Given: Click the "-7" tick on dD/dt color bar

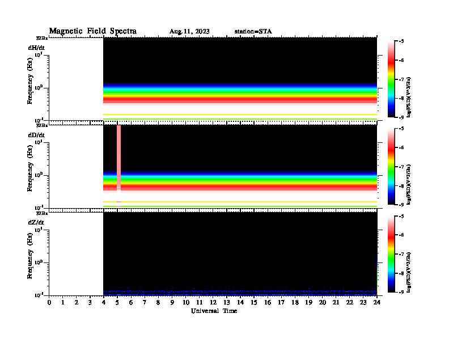Looking at the screenshot, I should click(401, 167).
